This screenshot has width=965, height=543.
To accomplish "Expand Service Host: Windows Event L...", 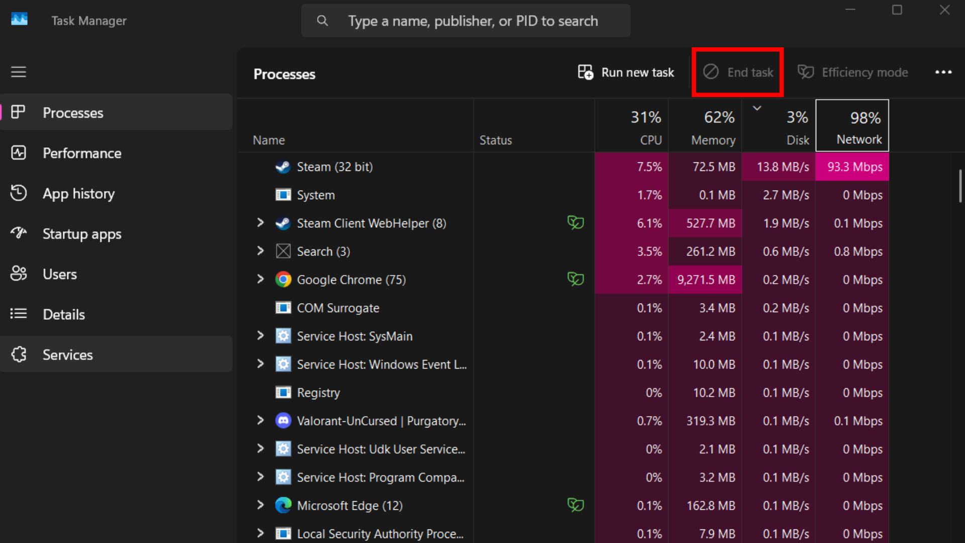I will pyautogui.click(x=260, y=364).
